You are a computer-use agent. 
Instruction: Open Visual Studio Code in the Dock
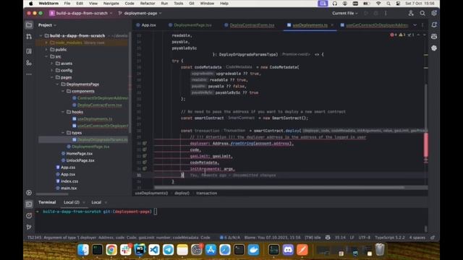point(154,250)
